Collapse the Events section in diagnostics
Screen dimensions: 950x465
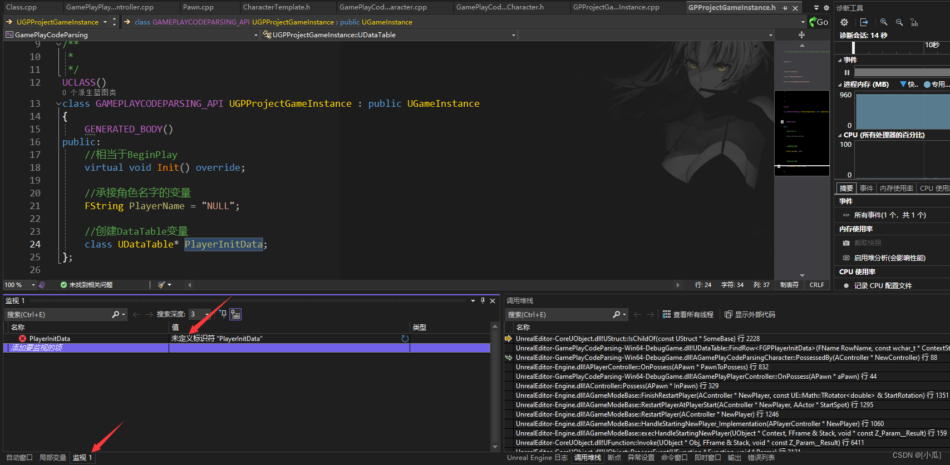coord(840,60)
